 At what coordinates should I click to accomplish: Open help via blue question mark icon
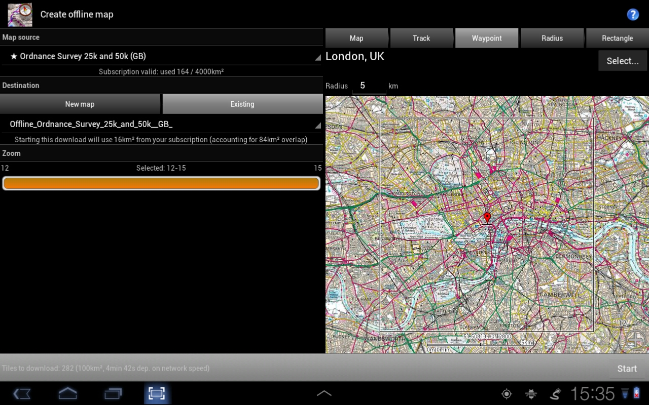[633, 15]
